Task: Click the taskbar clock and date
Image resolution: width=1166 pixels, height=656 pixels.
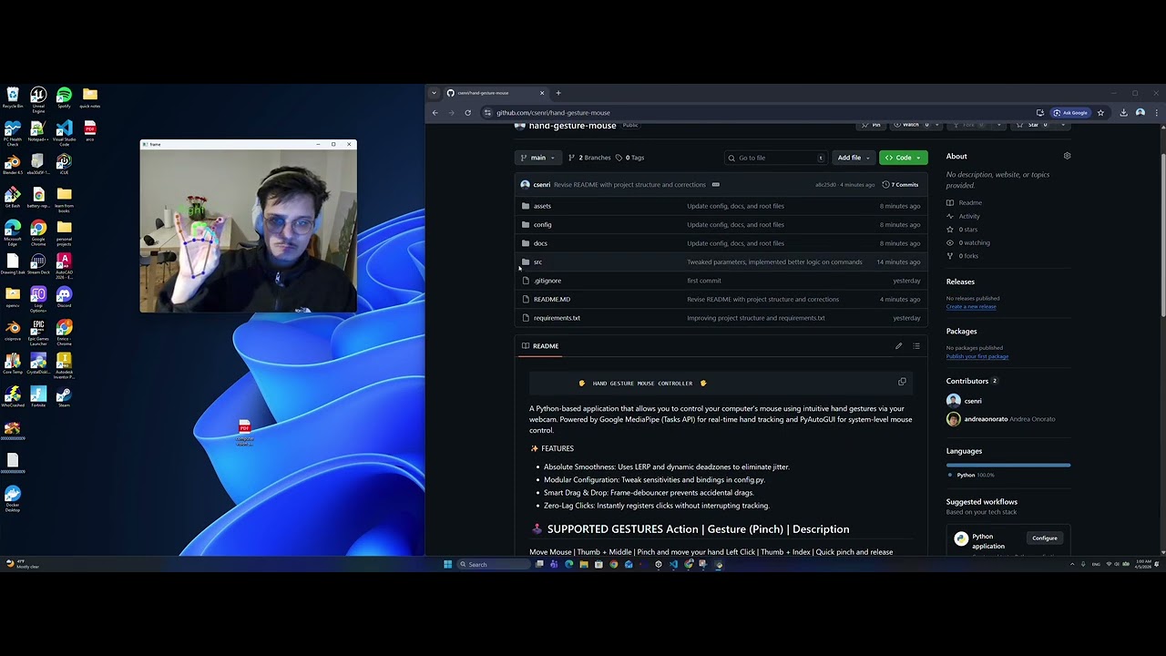Action: [x=1143, y=564]
